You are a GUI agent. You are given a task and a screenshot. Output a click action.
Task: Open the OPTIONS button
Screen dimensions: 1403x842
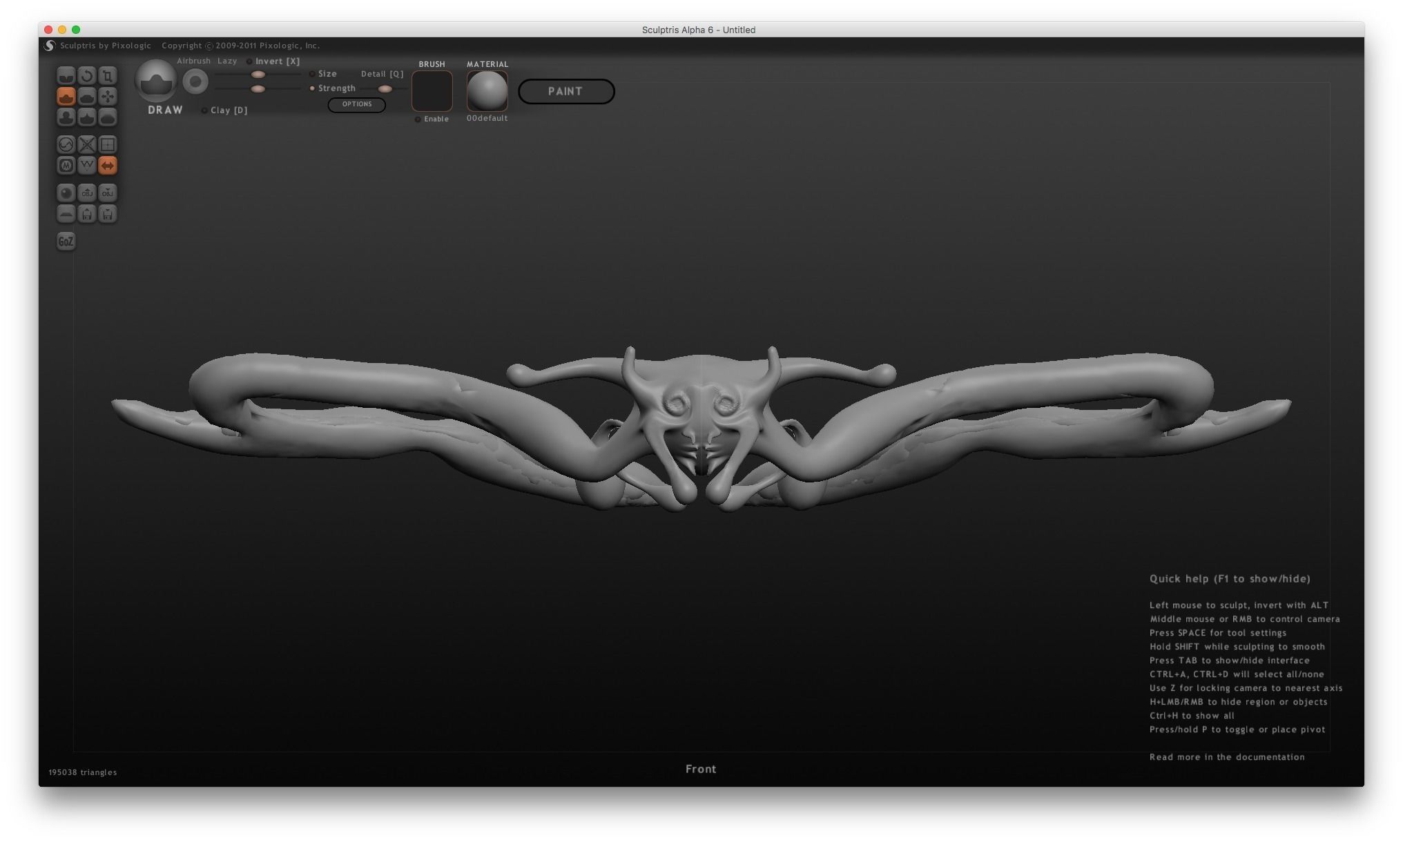[357, 104]
